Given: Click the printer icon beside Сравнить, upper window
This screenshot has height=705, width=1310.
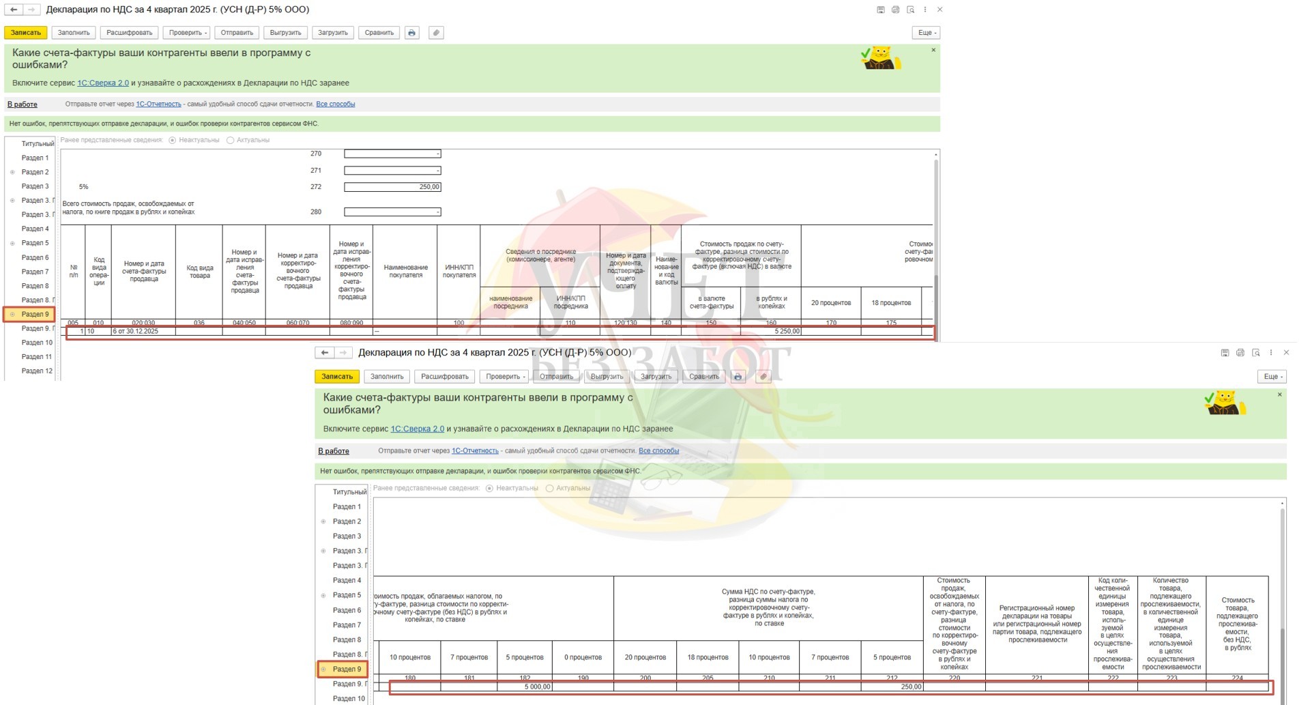Looking at the screenshot, I should 411,33.
